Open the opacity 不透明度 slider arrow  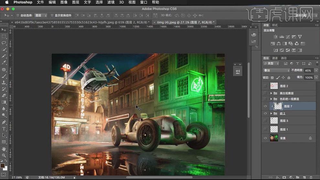316,70
